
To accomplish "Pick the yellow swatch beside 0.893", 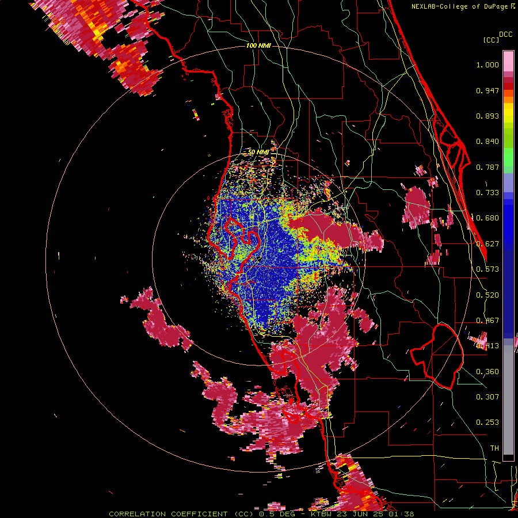I will [508, 116].
